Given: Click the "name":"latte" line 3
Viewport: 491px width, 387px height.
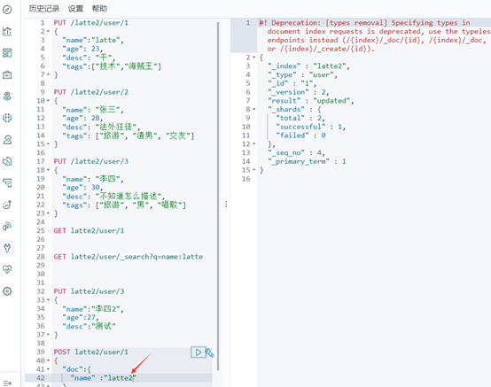Looking at the screenshot, I should click(x=93, y=40).
